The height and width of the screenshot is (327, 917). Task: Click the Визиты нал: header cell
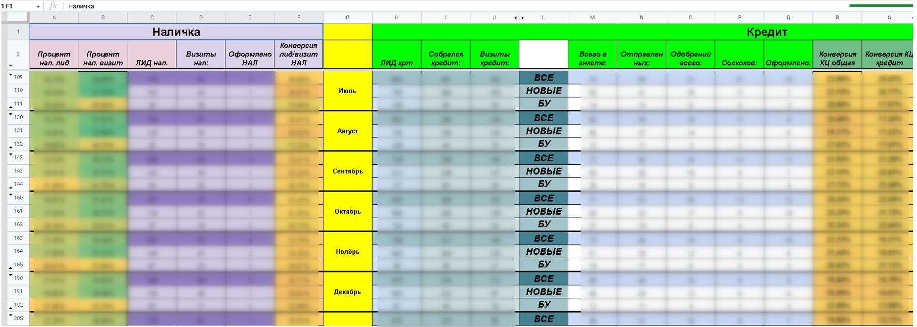point(201,54)
